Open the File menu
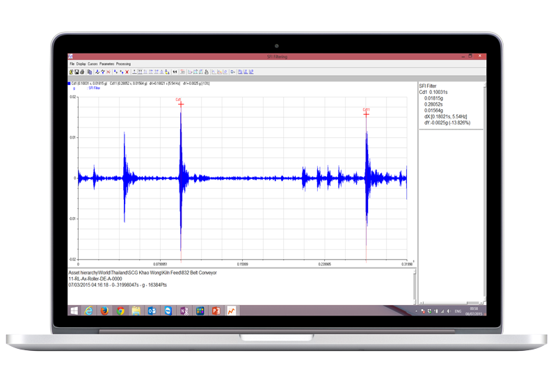The height and width of the screenshot is (369, 553). [72, 64]
